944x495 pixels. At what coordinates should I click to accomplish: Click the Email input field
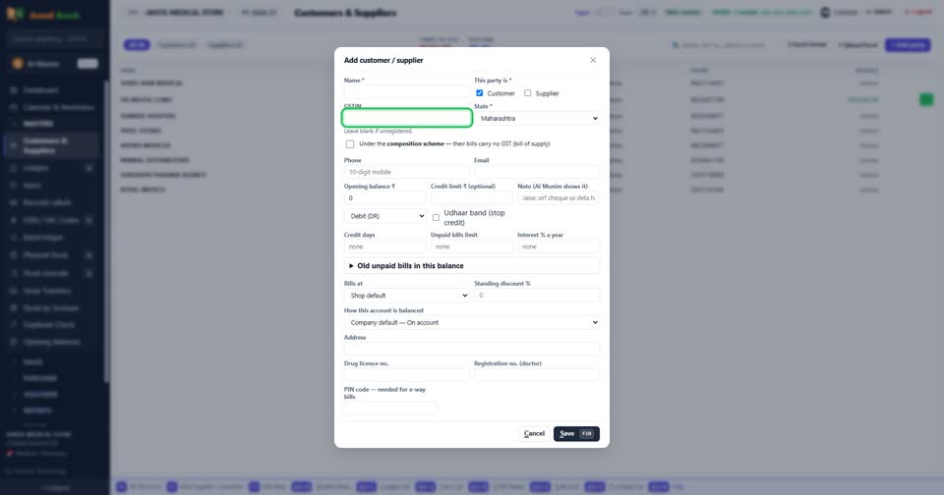[537, 172]
